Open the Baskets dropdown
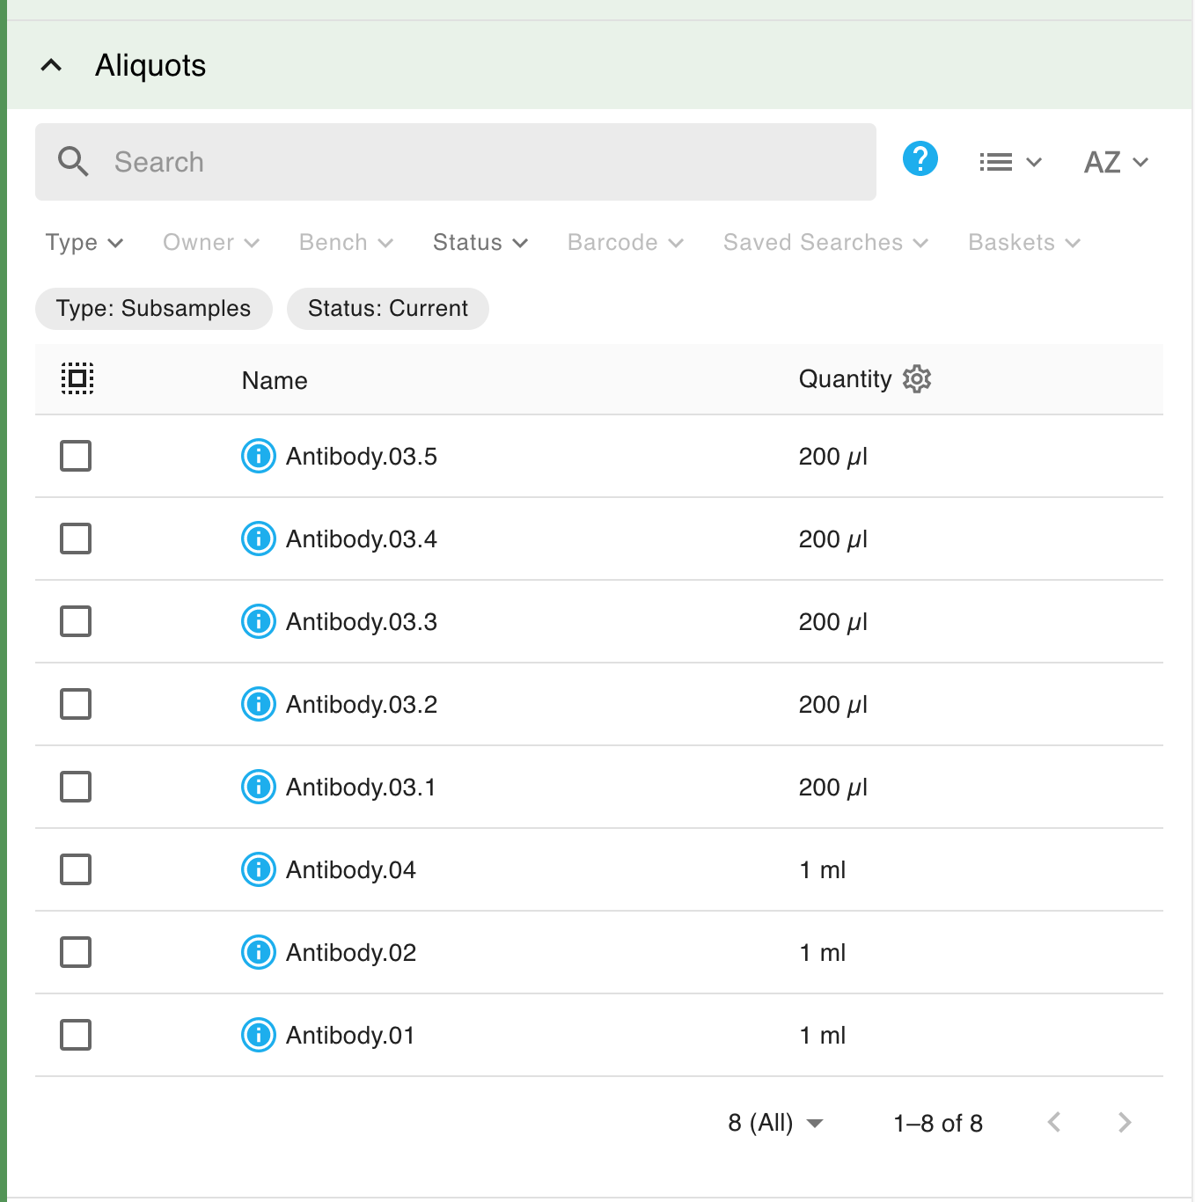This screenshot has width=1195, height=1202. (1024, 242)
